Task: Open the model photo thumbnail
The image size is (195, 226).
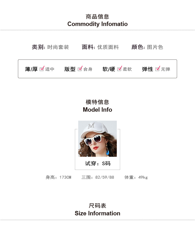Action: coord(97,139)
